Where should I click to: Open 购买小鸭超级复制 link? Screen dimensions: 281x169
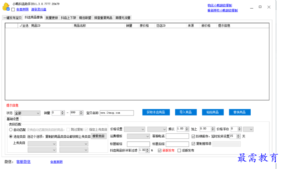(x=220, y=5)
